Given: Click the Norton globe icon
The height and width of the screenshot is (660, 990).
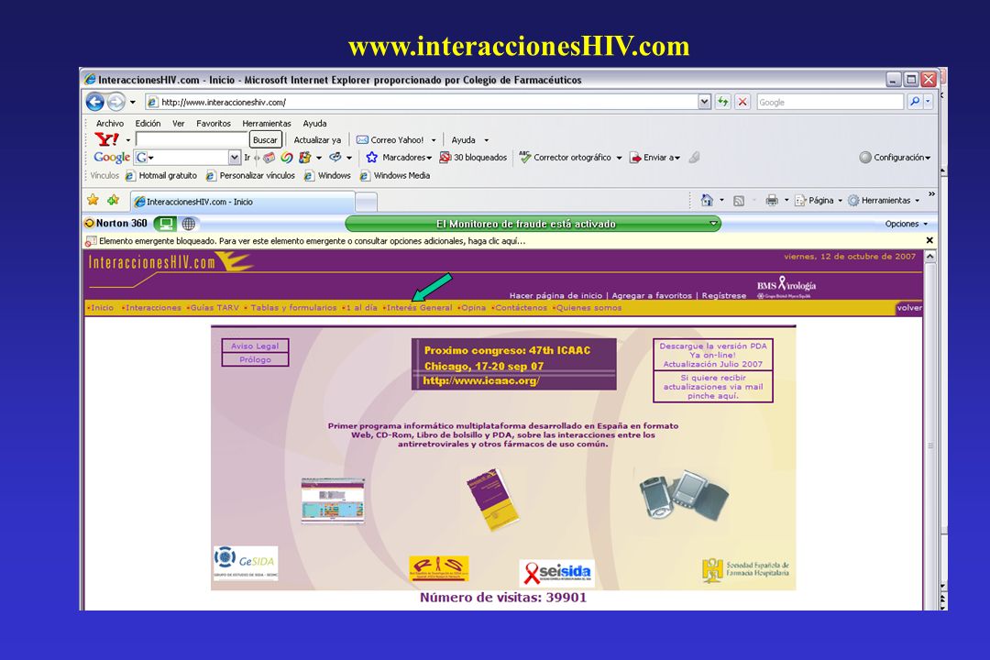Looking at the screenshot, I should coord(188,224).
